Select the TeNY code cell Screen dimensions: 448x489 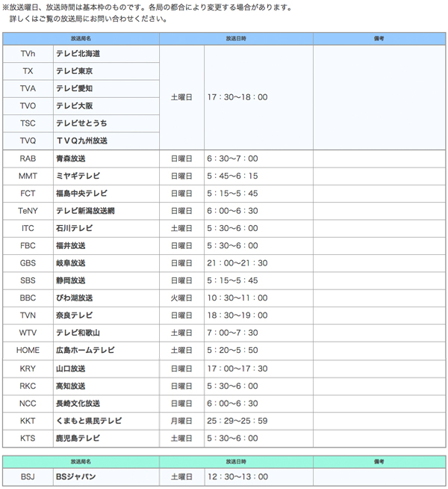[x=28, y=211]
